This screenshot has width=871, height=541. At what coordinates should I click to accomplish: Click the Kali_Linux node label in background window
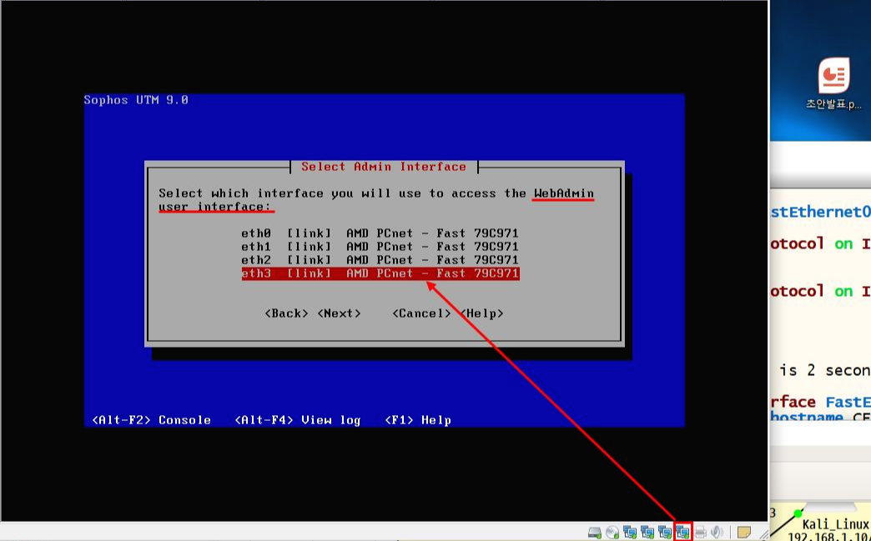[x=835, y=524]
